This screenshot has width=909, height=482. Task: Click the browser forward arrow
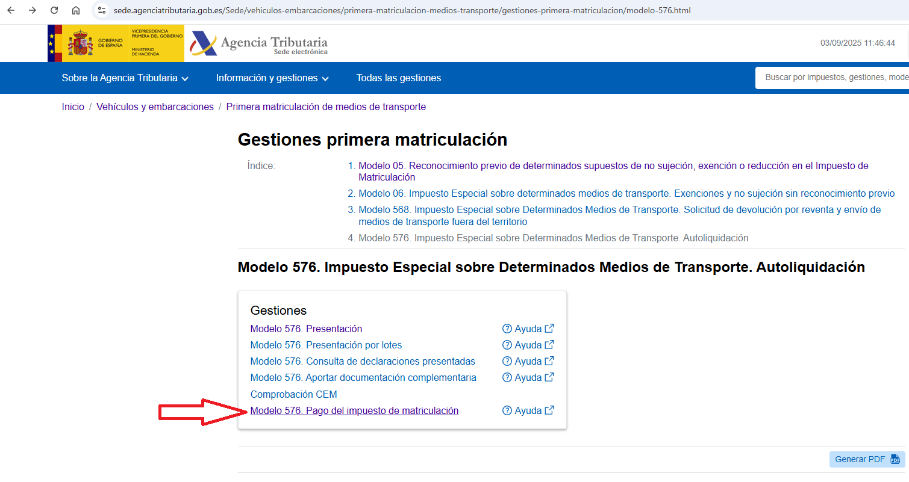[33, 10]
